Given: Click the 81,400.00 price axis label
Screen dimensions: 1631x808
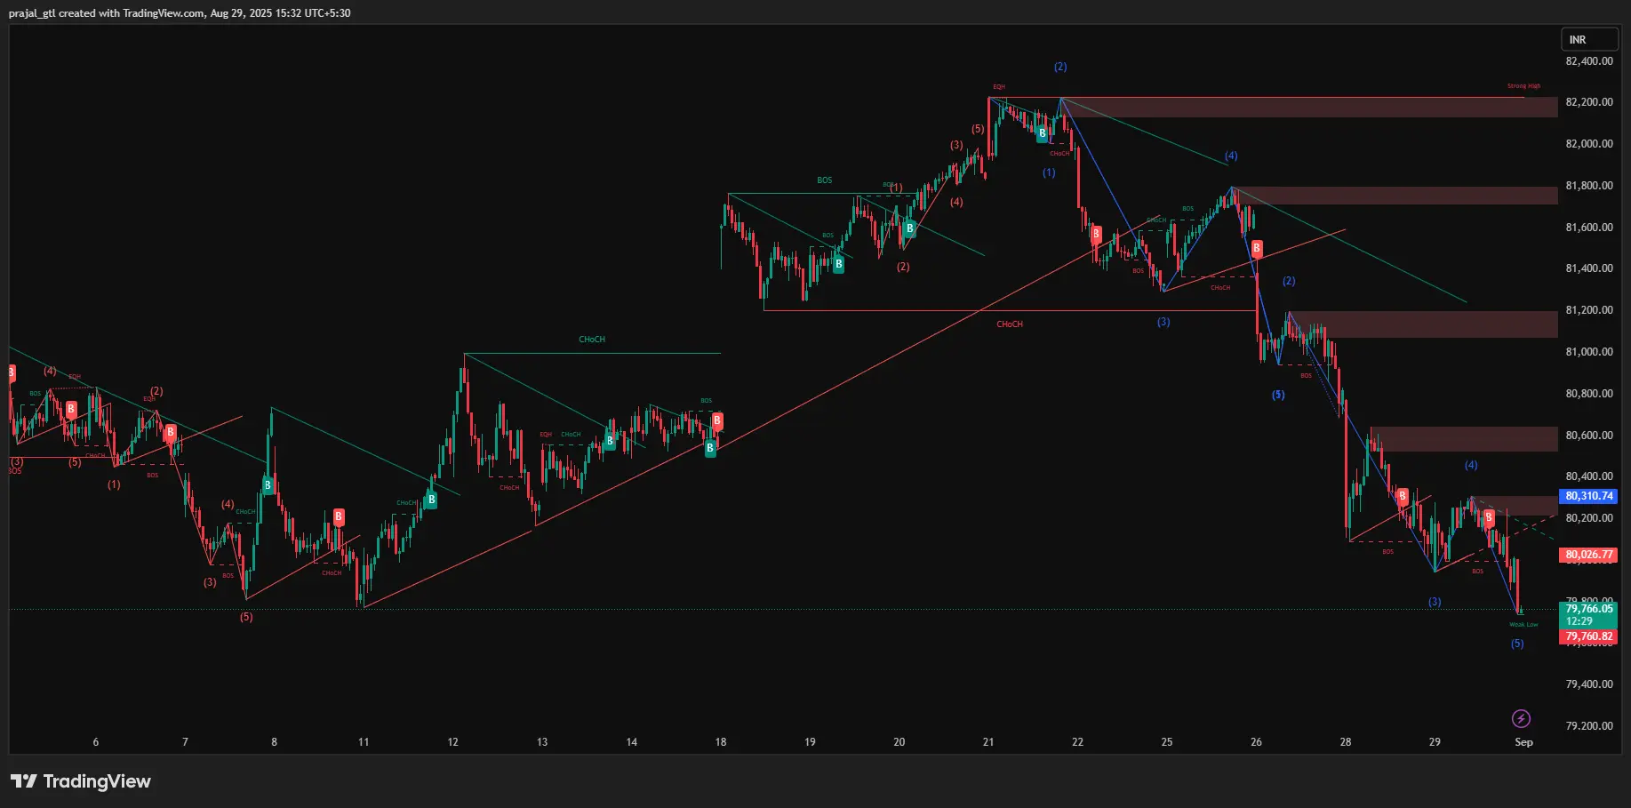Looking at the screenshot, I should [x=1589, y=268].
